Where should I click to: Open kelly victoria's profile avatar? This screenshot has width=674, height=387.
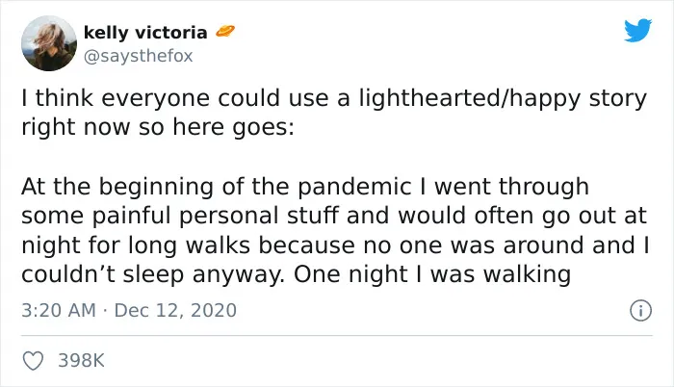49,43
